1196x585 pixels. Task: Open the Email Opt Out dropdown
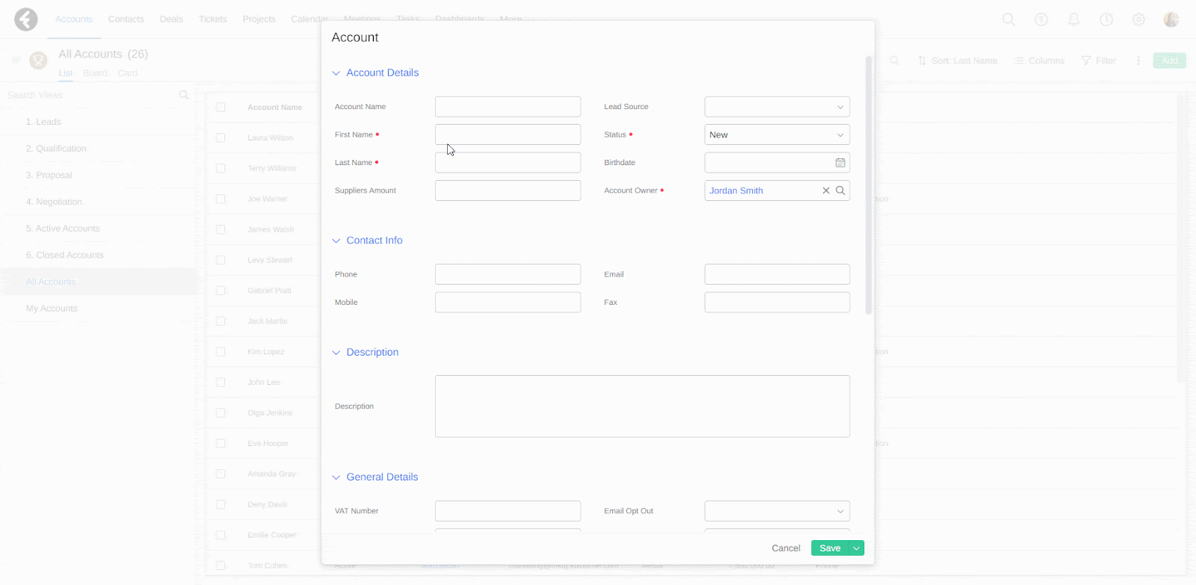pos(777,511)
